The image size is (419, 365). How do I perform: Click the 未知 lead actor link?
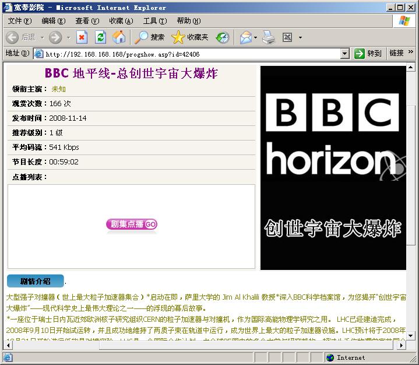click(58, 89)
